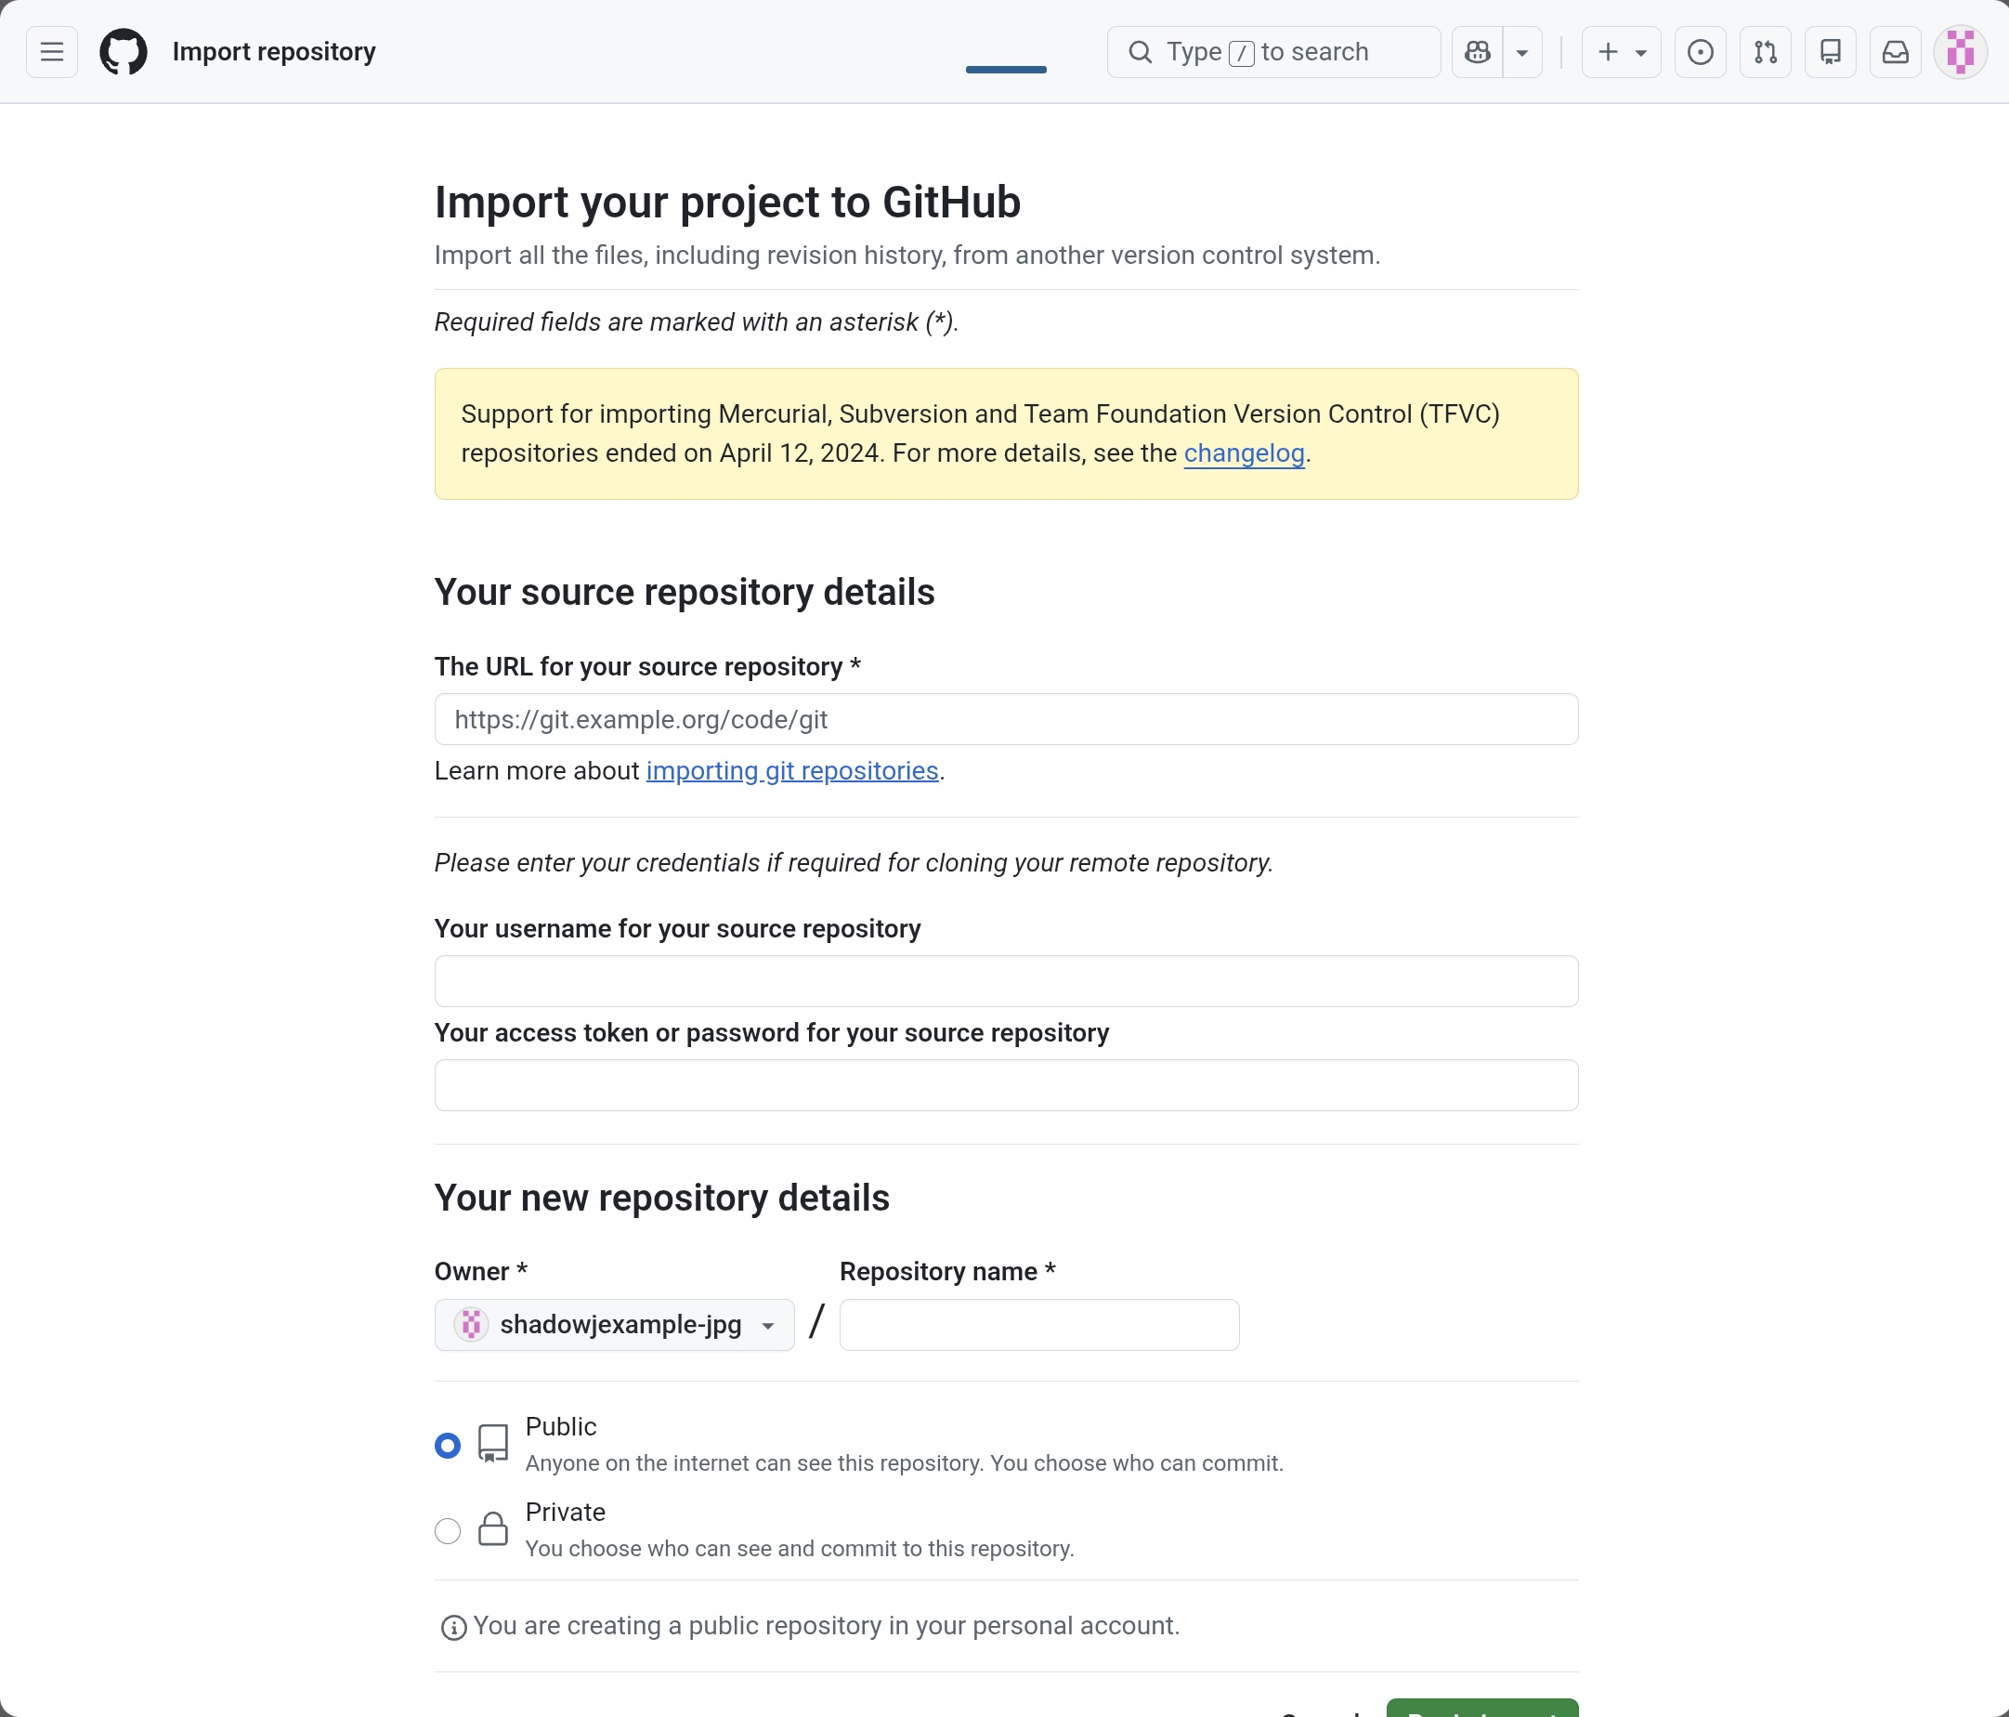This screenshot has width=2009, height=1717.
Task: Focus the Type / to search box
Action: coord(1272,52)
